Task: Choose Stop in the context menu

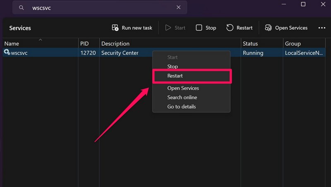Action: [x=173, y=66]
